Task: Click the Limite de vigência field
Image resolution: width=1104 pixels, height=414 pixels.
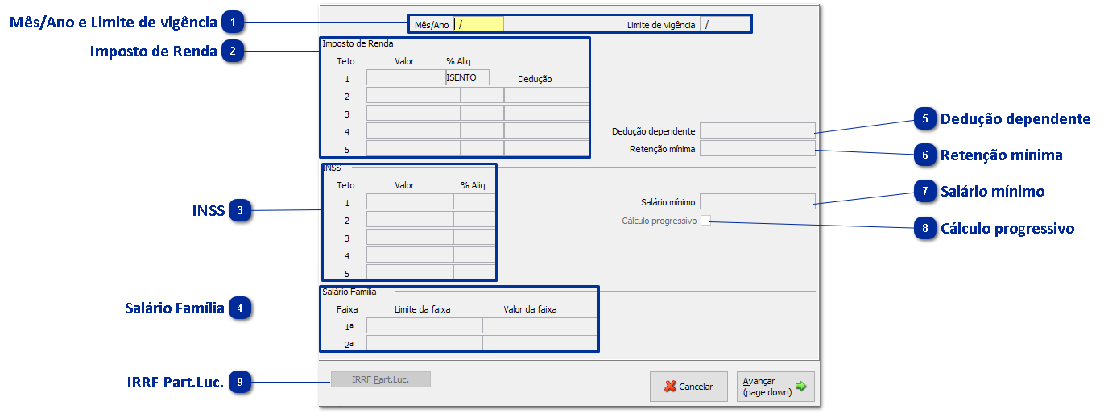Action: [725, 24]
